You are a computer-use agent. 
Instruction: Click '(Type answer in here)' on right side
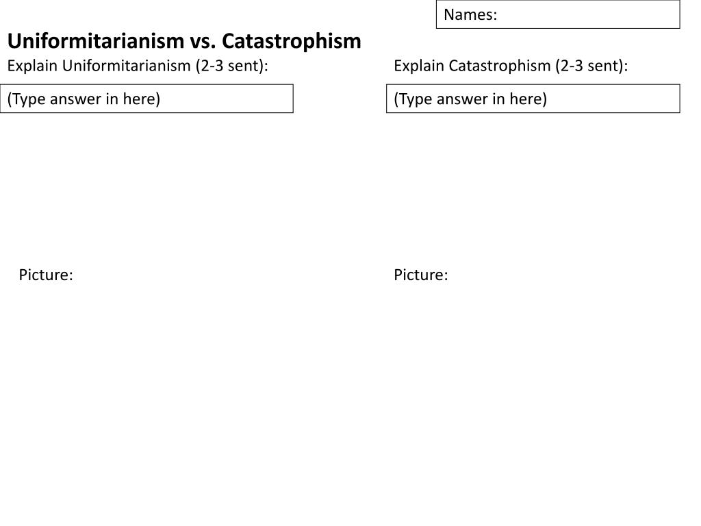470,99
